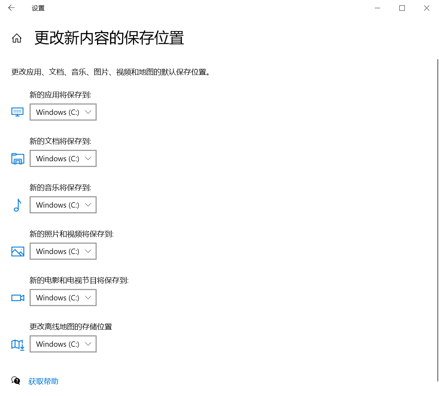439x396 pixels.
Task: Close the Settings window
Action: (427, 8)
